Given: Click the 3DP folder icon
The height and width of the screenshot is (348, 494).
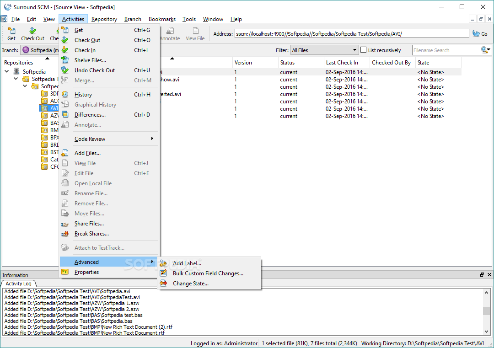Looking at the screenshot, I should [x=44, y=94].
